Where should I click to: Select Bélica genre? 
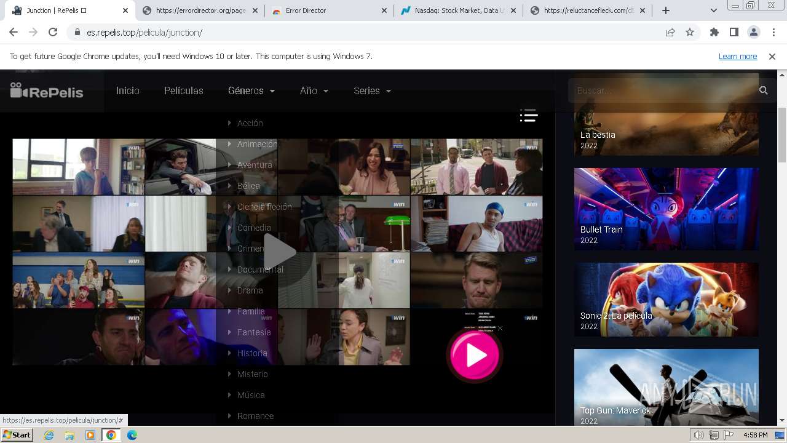(x=248, y=186)
